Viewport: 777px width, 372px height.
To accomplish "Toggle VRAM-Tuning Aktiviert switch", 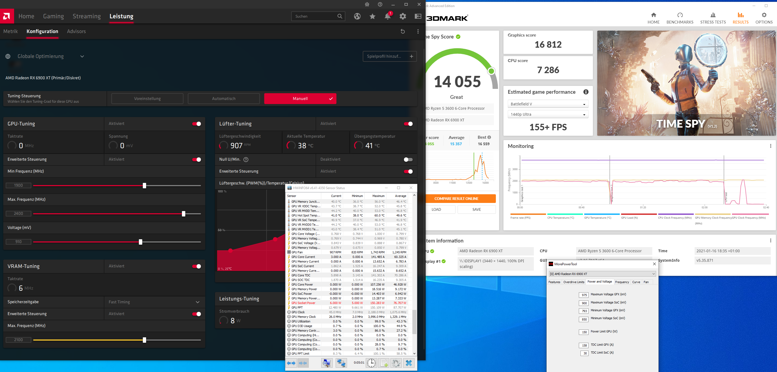I will (197, 266).
